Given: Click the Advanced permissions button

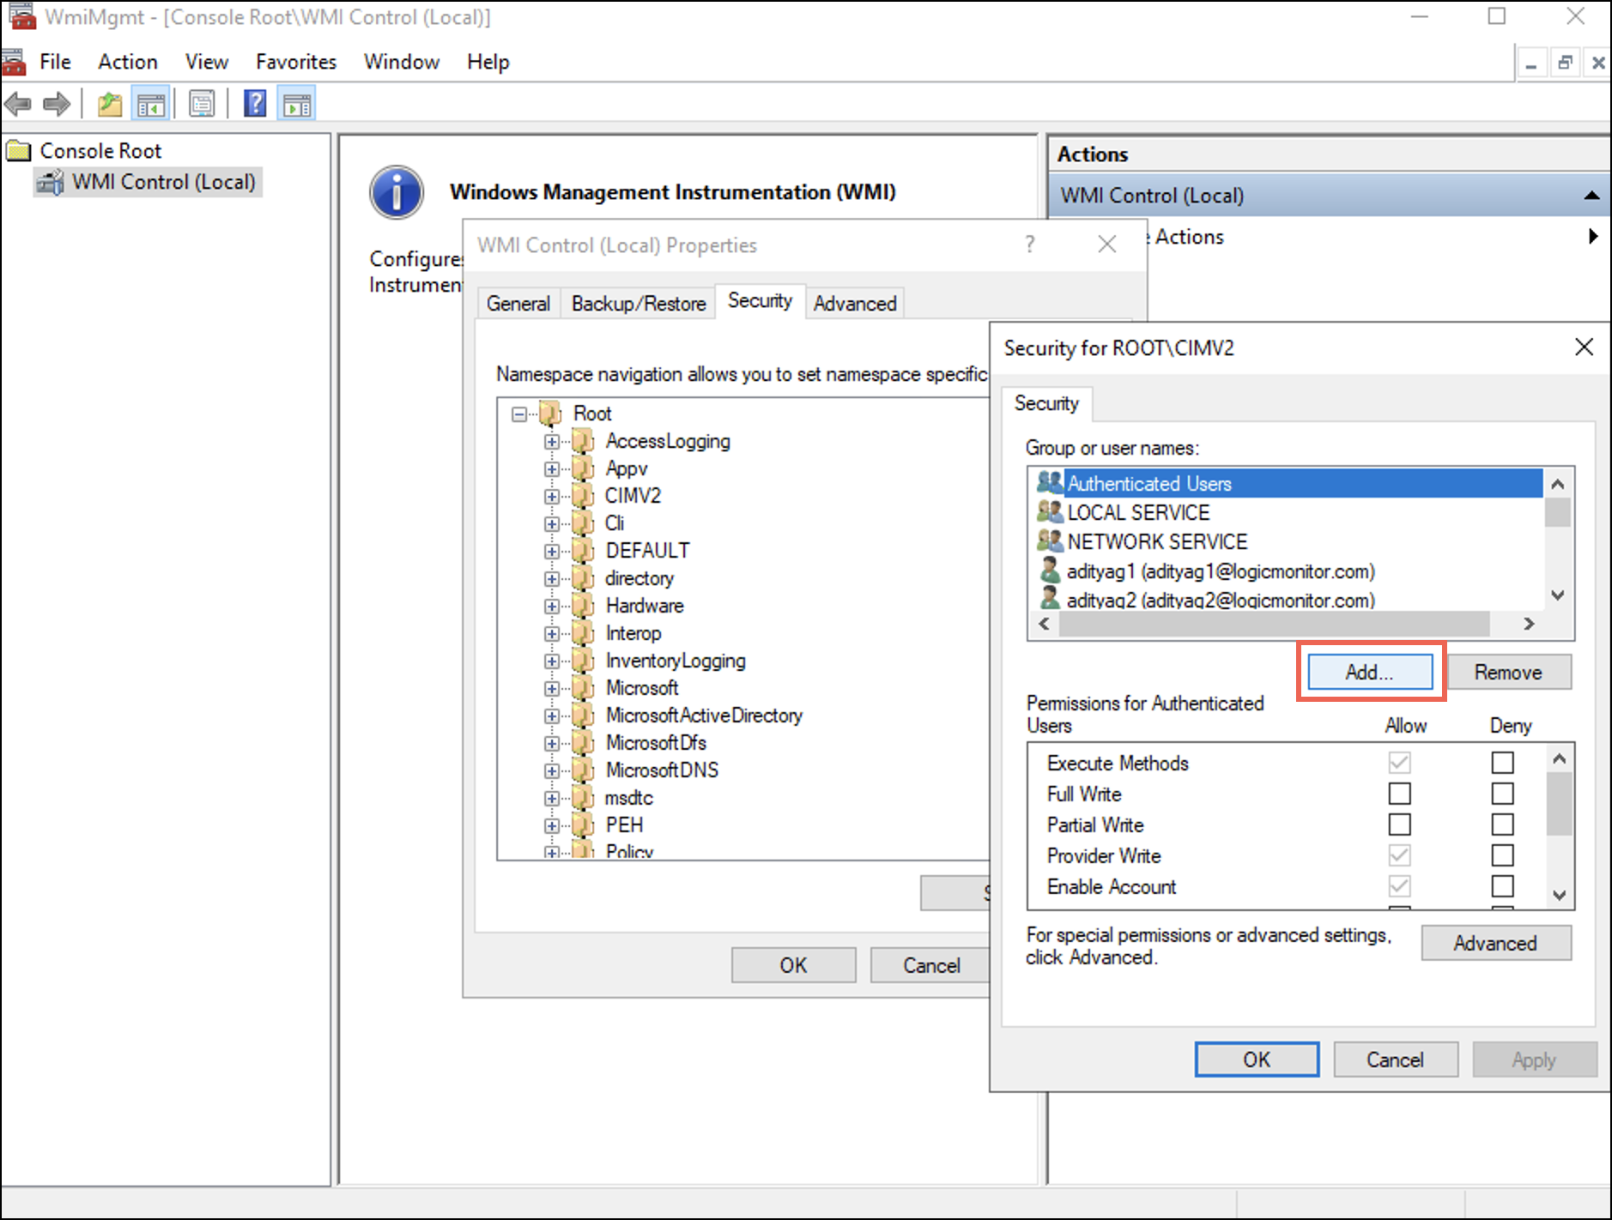Looking at the screenshot, I should pos(1495,943).
